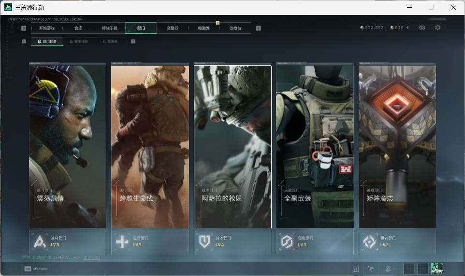This screenshot has width=465, height=276.
Task: Click the 战术部门 shield icon
Action: click(204, 242)
